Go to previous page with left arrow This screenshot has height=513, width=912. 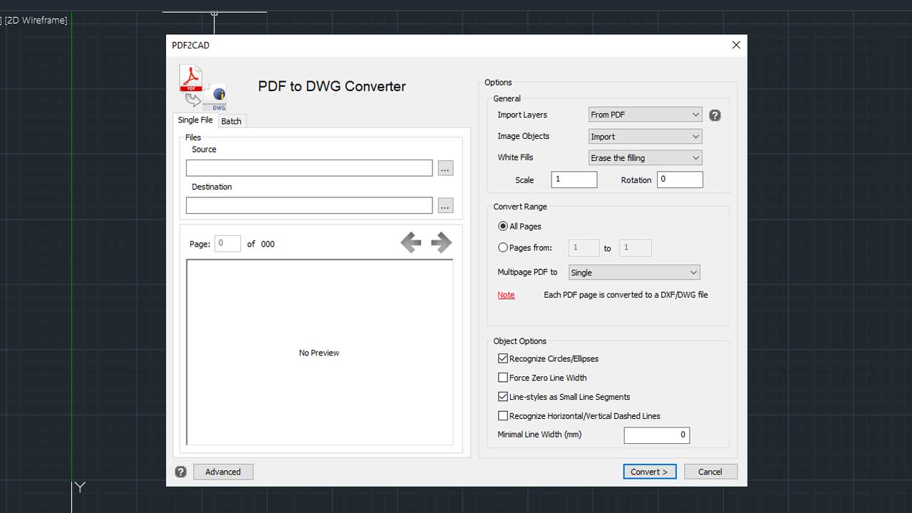(411, 243)
